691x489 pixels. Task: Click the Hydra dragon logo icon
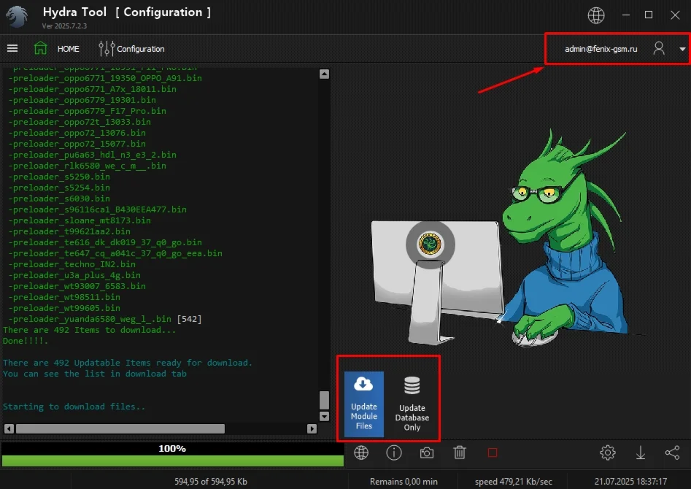(17, 17)
